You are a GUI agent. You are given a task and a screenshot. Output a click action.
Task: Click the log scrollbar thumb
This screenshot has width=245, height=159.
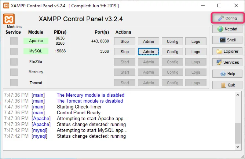238,133
